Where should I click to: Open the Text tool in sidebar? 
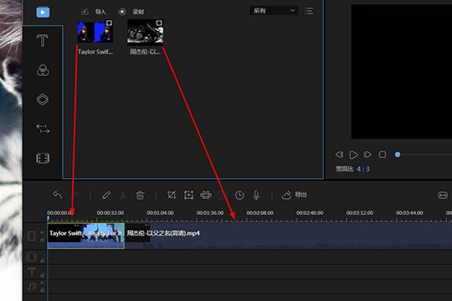pyautogui.click(x=43, y=40)
